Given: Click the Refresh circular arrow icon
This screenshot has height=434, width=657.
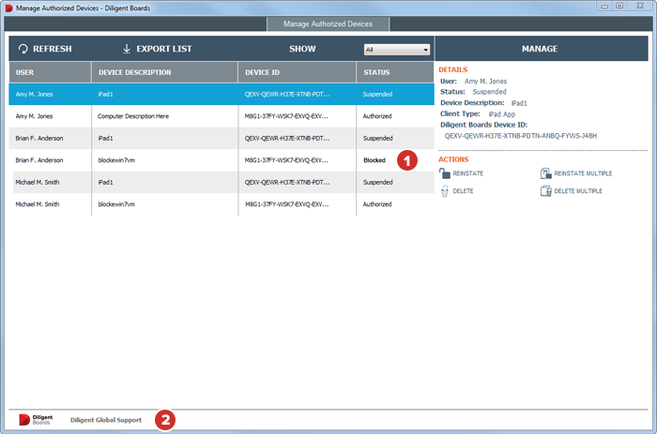Looking at the screenshot, I should coord(23,49).
